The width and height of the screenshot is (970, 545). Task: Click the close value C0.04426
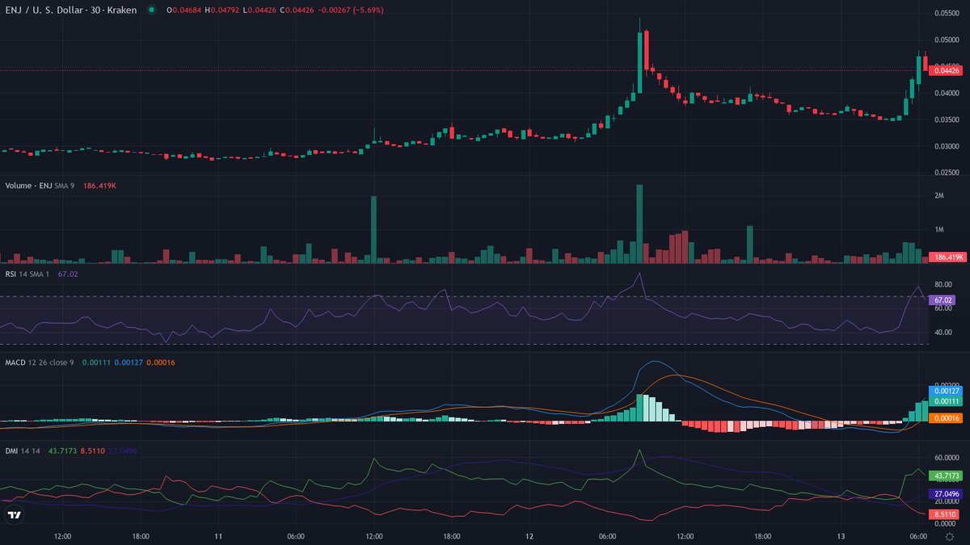pos(298,10)
